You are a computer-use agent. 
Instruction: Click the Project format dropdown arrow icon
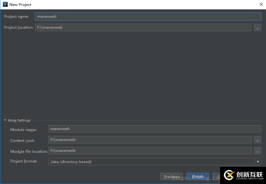pos(258,162)
